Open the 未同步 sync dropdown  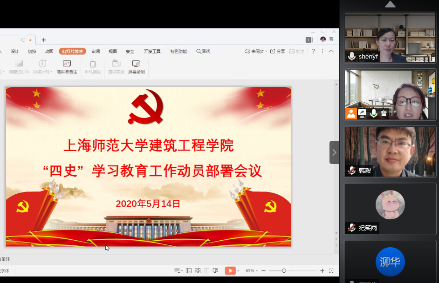(255, 52)
